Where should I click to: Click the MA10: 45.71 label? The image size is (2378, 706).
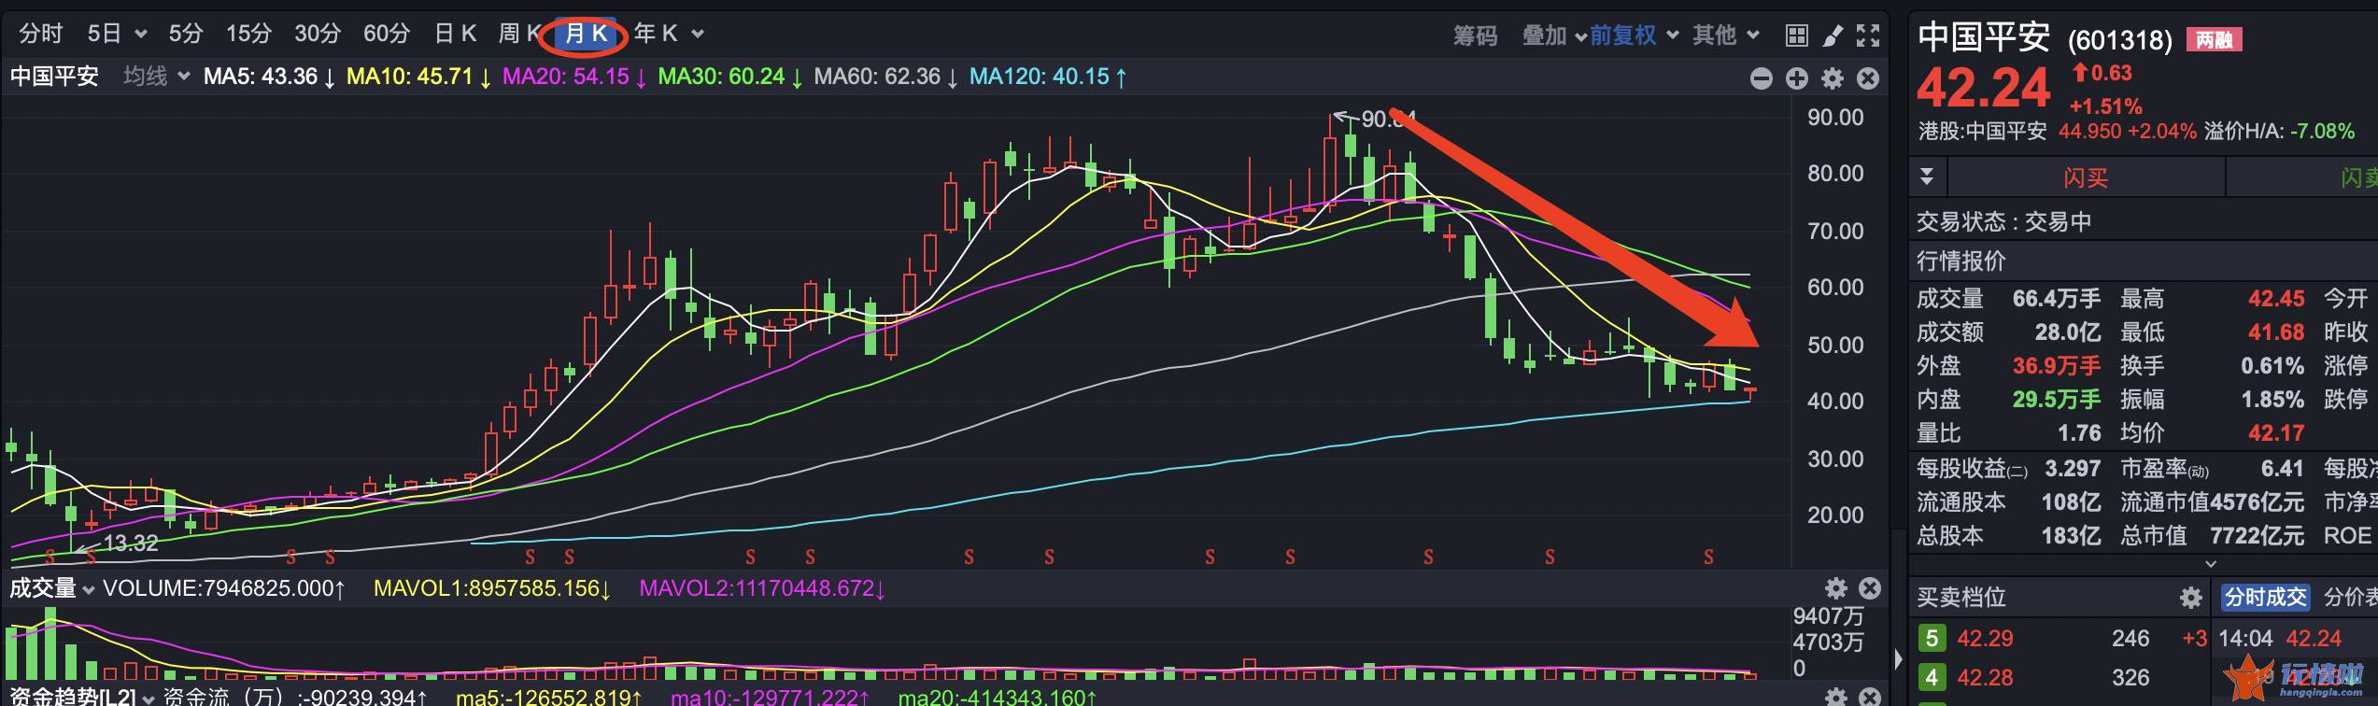419,77
